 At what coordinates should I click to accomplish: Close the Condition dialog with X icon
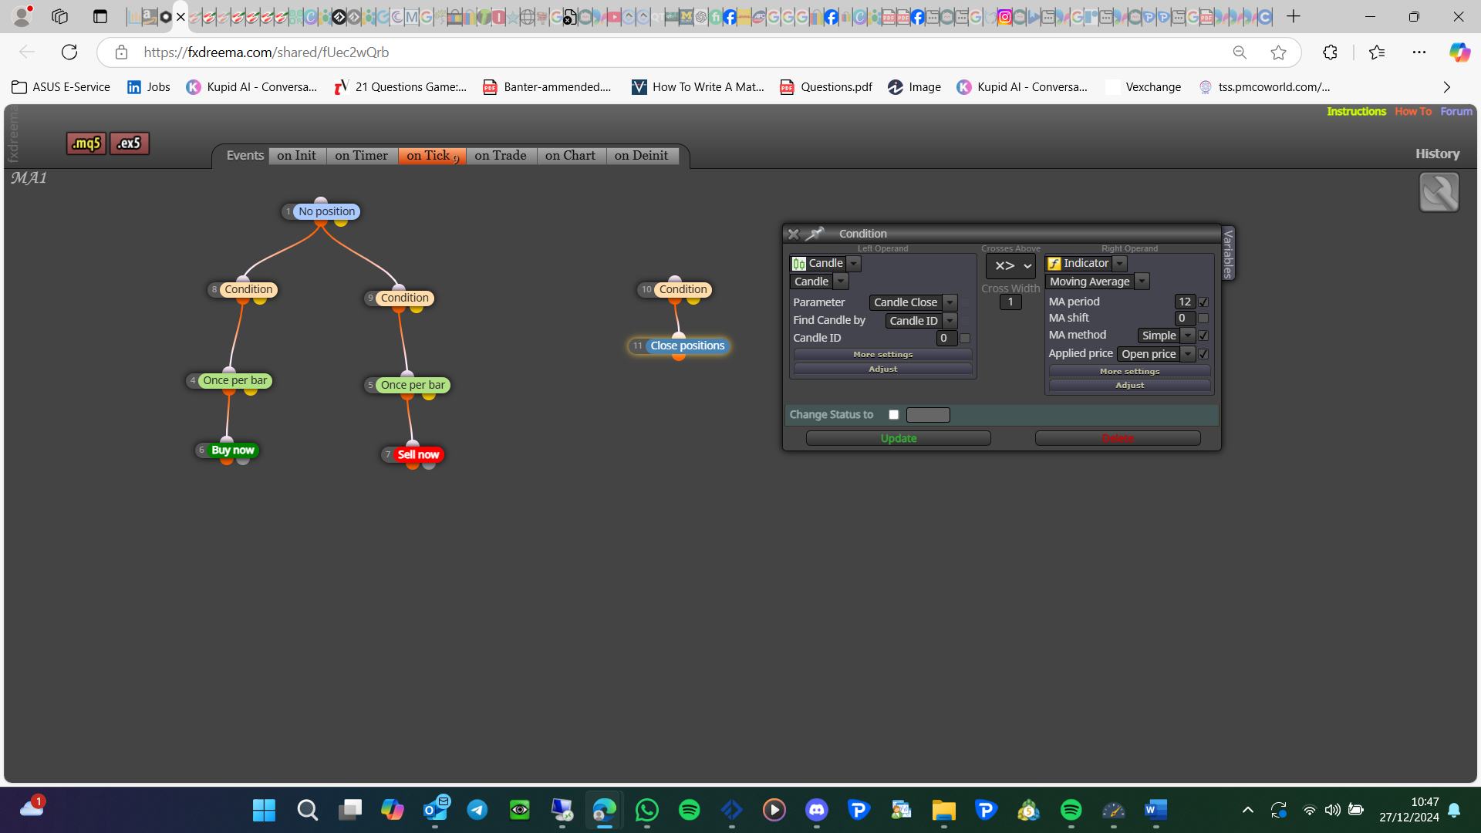point(793,234)
